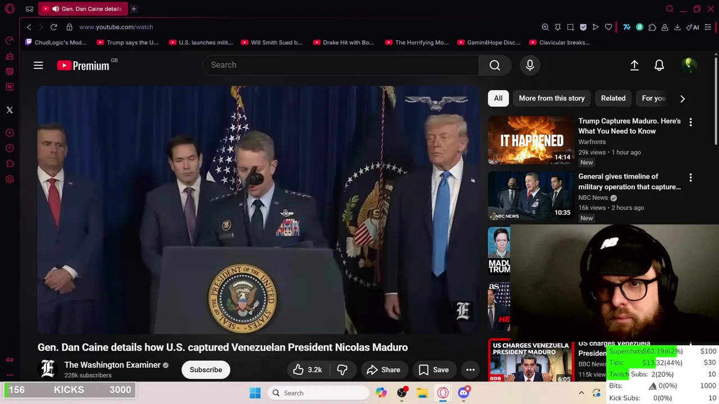Open GX Cleaner broom icon in sidebar
719x404 pixels.
coord(10,57)
